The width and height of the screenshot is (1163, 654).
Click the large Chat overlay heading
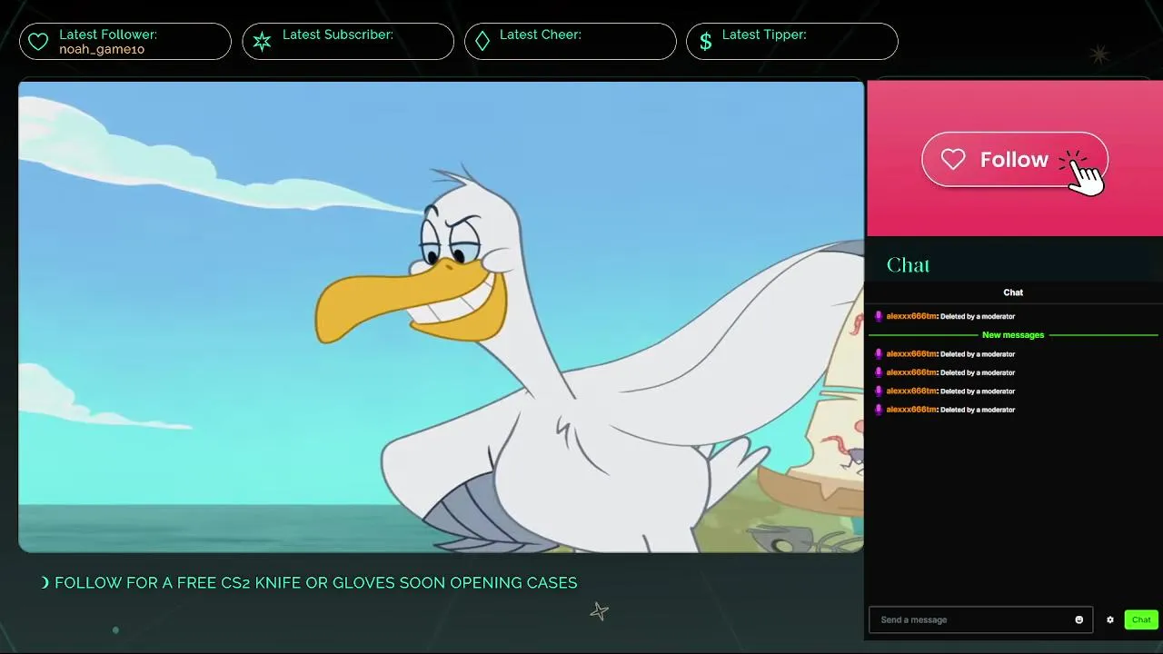[x=908, y=265]
